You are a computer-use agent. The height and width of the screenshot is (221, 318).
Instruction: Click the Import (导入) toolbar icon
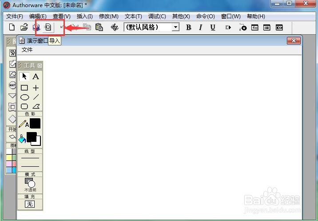click(x=48, y=27)
